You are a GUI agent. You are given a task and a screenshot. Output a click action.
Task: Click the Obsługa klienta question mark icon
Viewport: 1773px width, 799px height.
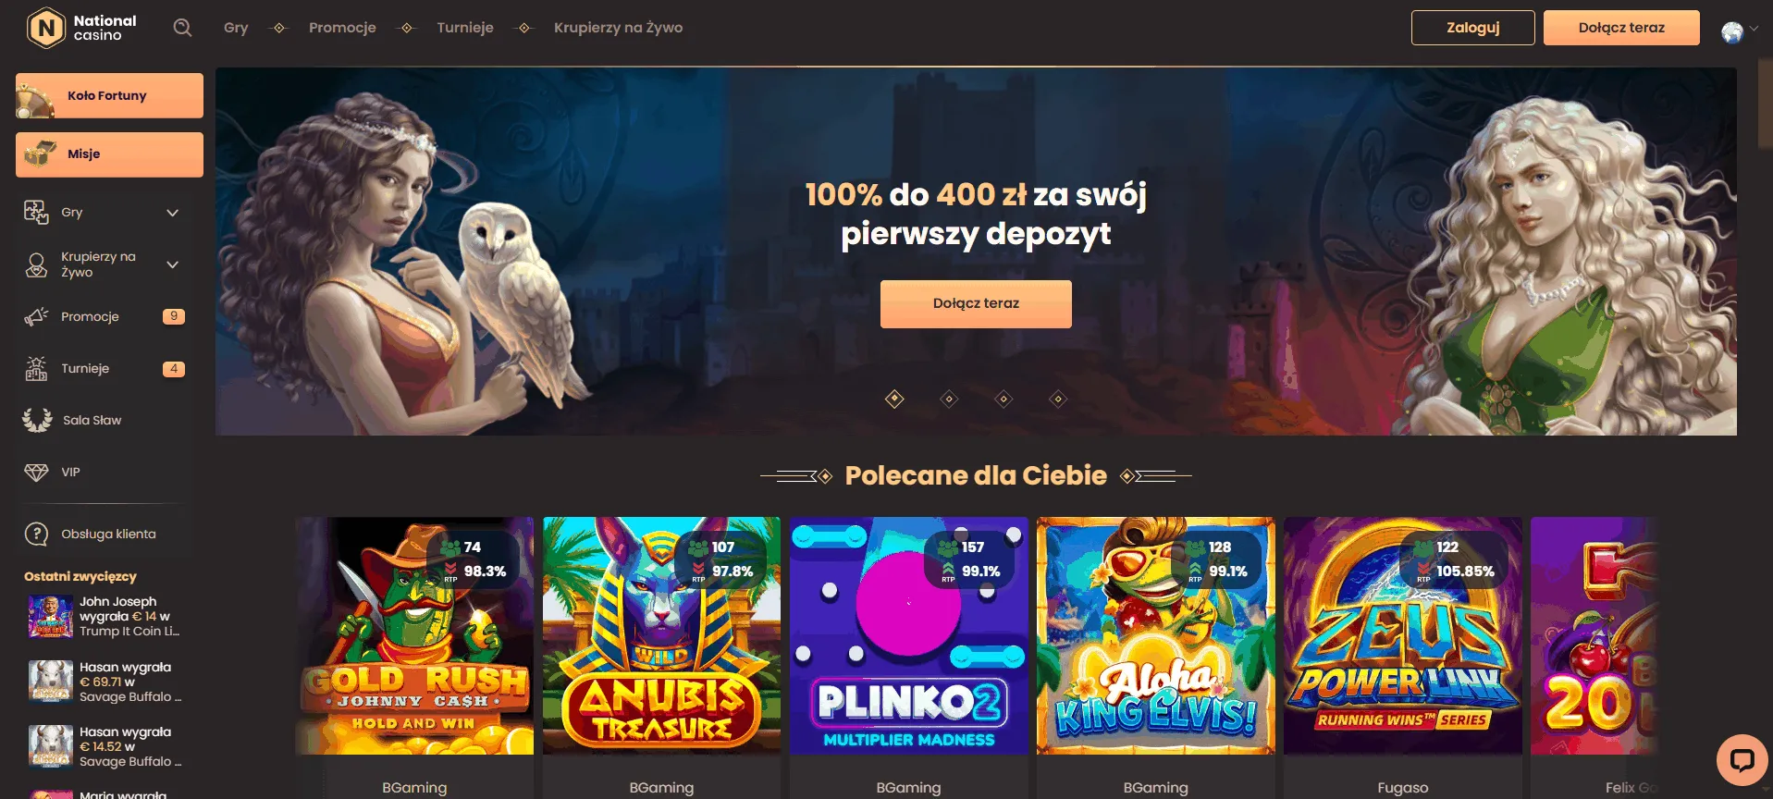(36, 535)
